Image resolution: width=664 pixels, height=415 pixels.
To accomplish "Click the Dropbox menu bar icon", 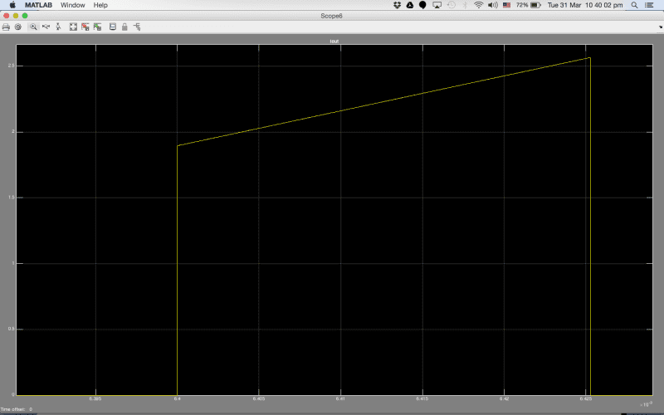I will (x=398, y=5).
